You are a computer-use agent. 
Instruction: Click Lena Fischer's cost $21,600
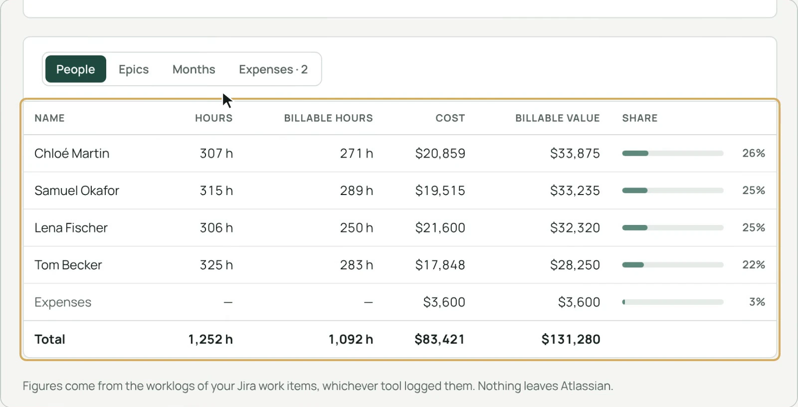click(440, 228)
